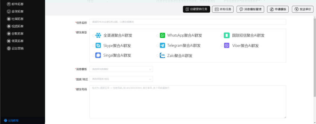
Task: Open 云站营销 in the sidebar menu
Action: coord(15,48)
